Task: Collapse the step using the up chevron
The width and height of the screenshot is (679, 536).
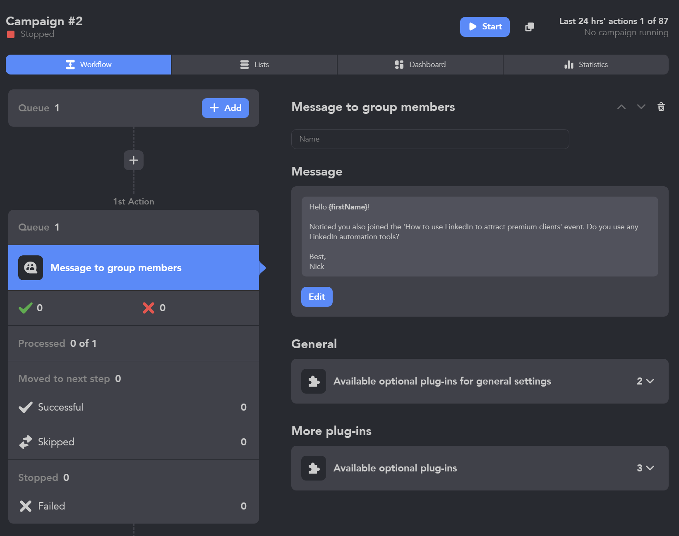Action: click(621, 107)
